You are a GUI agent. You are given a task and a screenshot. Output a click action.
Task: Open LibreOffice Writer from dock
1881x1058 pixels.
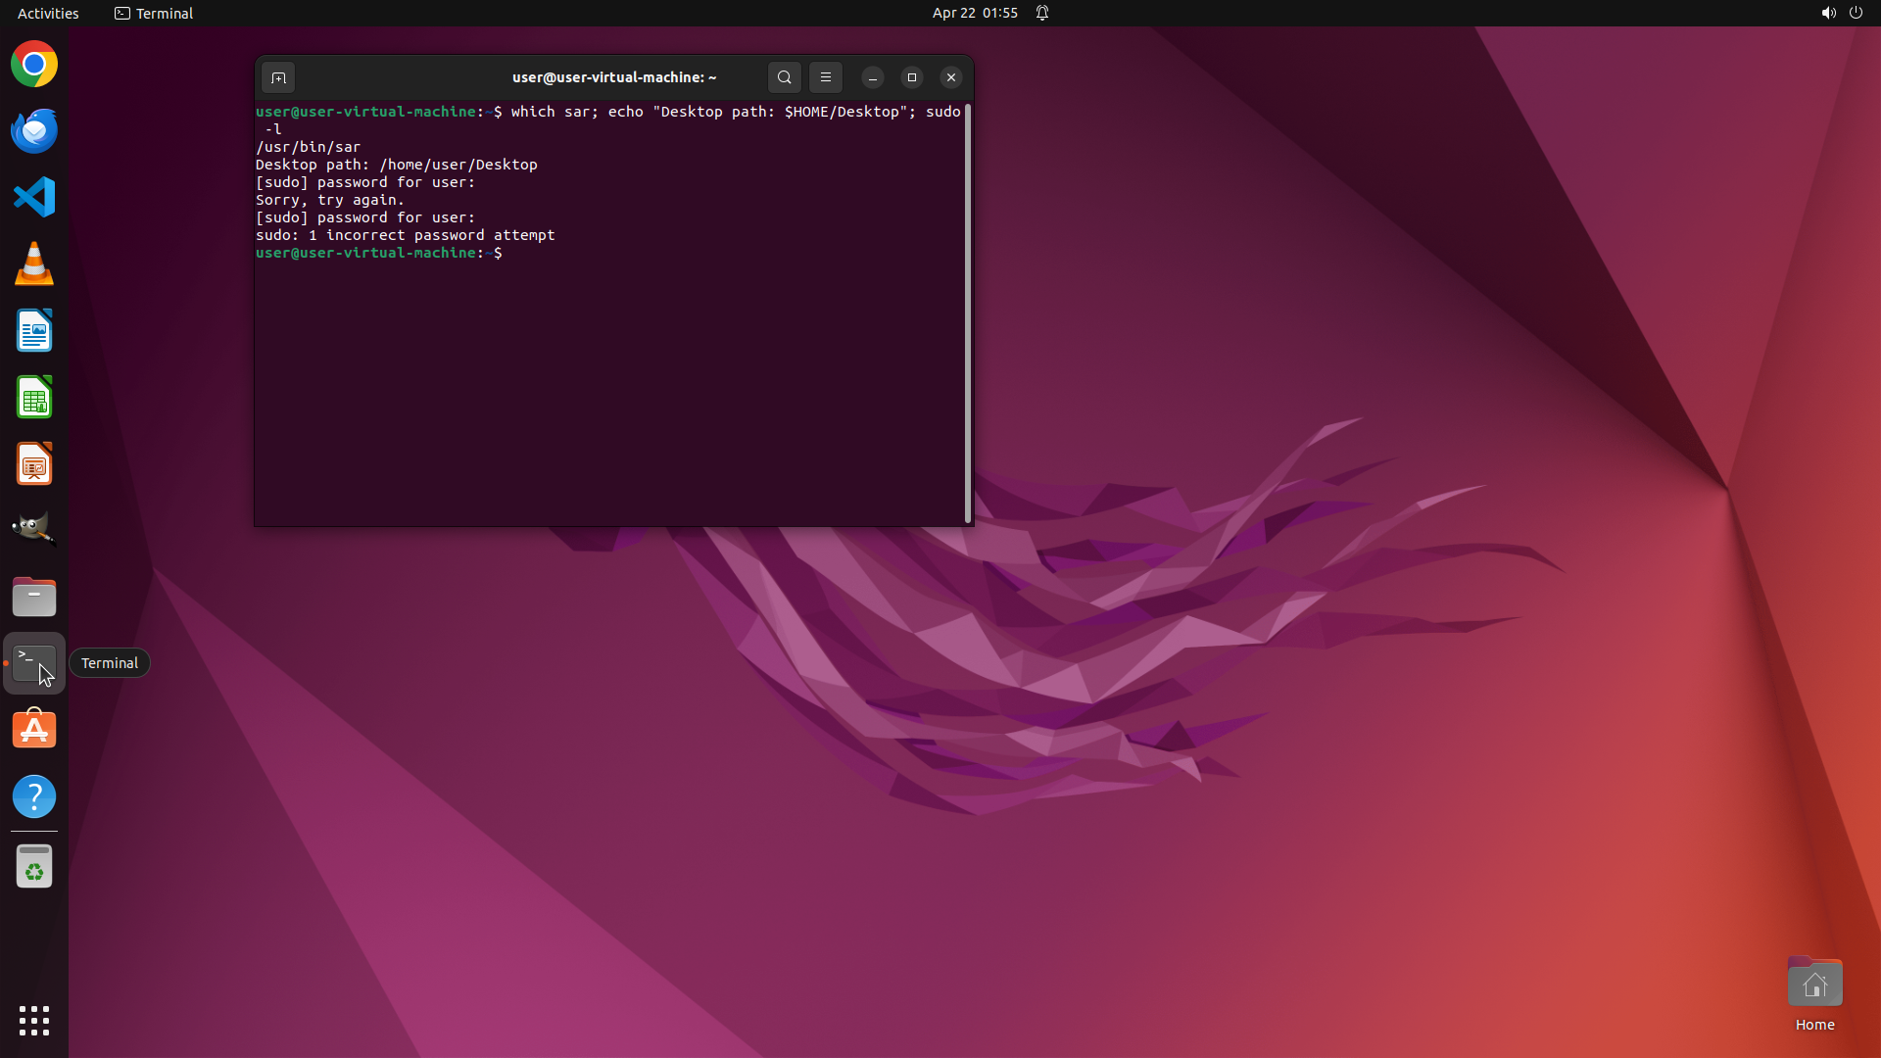point(34,331)
